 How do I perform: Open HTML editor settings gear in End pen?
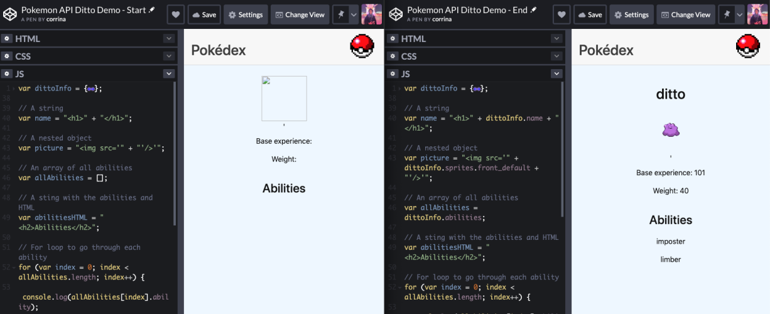(393, 38)
